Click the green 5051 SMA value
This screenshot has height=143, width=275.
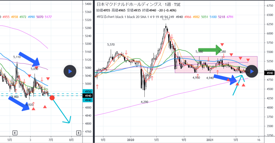(x=205, y=17)
